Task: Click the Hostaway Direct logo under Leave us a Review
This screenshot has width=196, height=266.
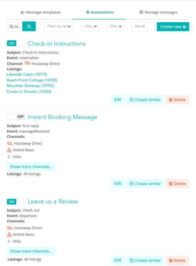Action: click(10, 228)
